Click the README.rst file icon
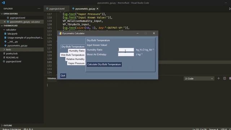 click(4, 57)
